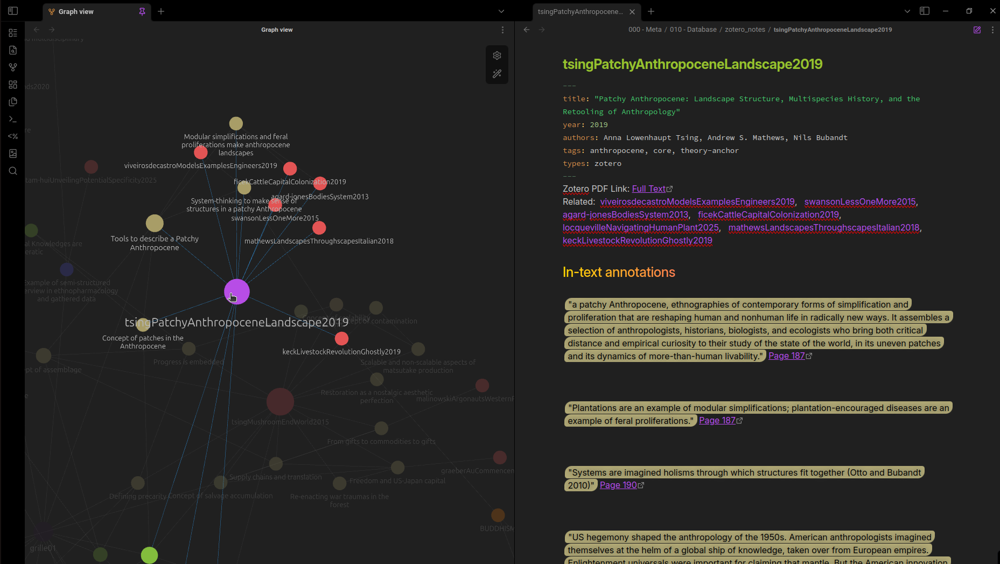
Task: Toggle the left sidebar
Action: coord(13,11)
